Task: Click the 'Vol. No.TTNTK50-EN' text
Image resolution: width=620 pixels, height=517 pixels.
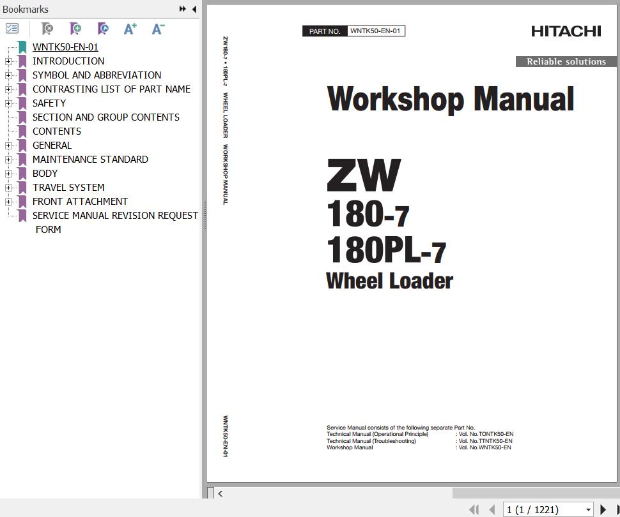Action: click(486, 441)
